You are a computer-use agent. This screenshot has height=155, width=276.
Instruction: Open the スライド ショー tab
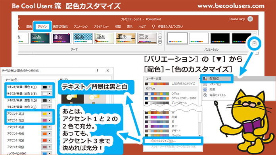point(102,26)
